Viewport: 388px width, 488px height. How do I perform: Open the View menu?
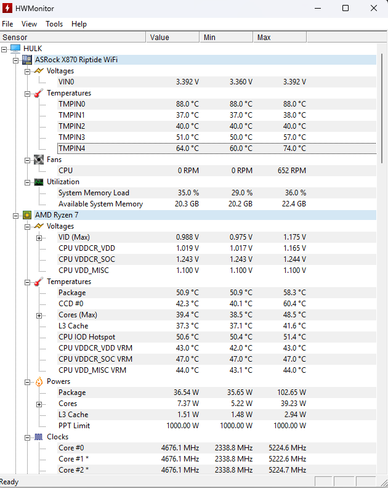pyautogui.click(x=29, y=24)
